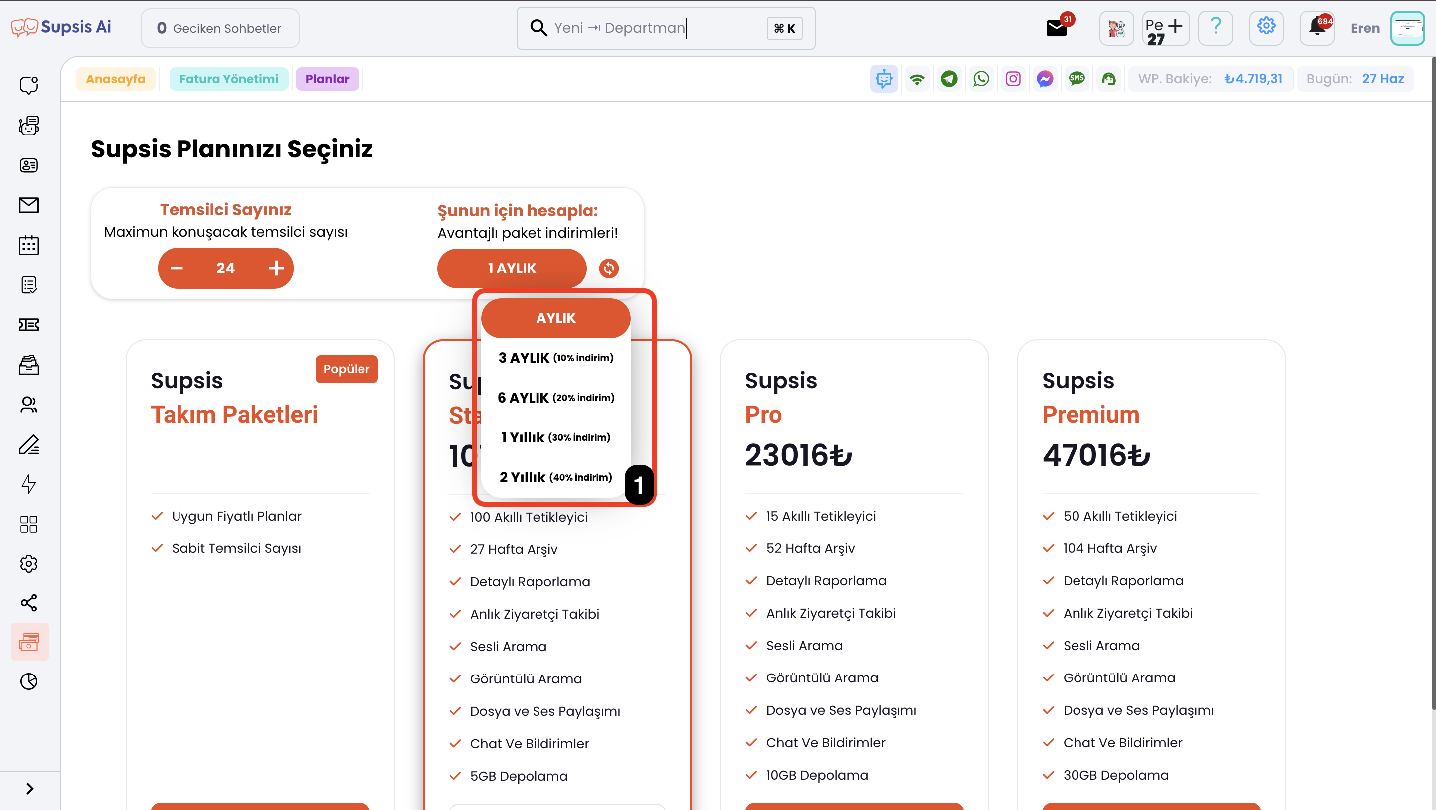Viewport: 1436px width, 810px height.
Task: Open the mail envelope sidebar icon
Action: pos(29,205)
